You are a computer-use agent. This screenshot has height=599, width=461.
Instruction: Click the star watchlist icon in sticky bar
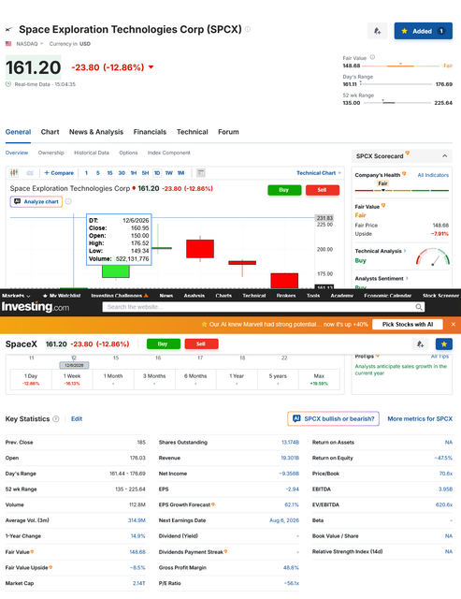pos(444,344)
